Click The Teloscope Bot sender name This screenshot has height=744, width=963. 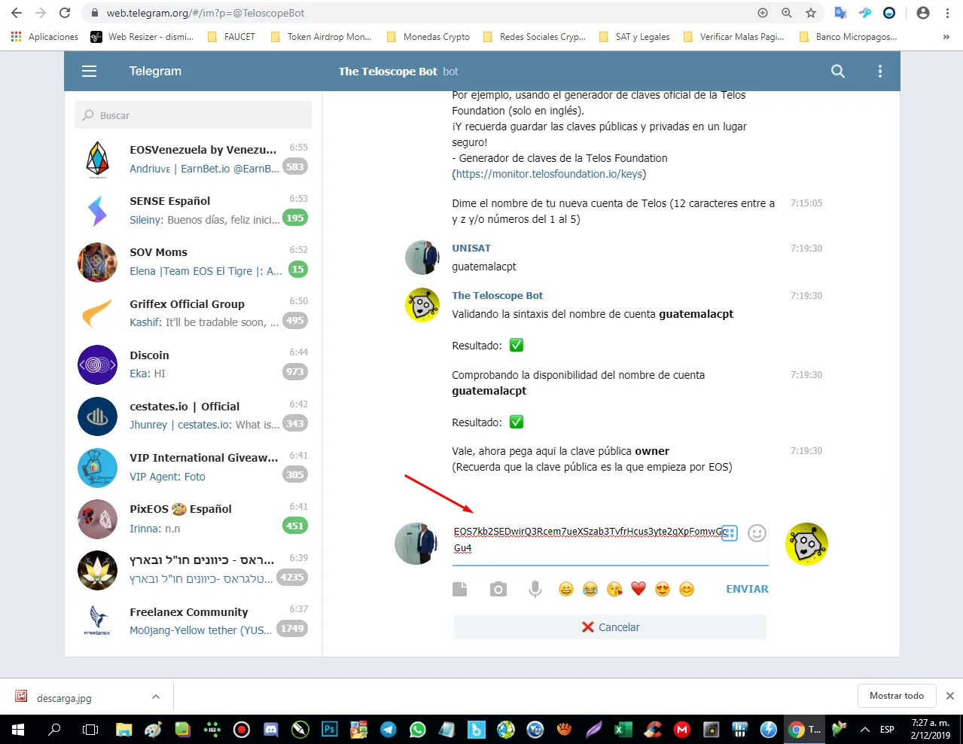(497, 295)
